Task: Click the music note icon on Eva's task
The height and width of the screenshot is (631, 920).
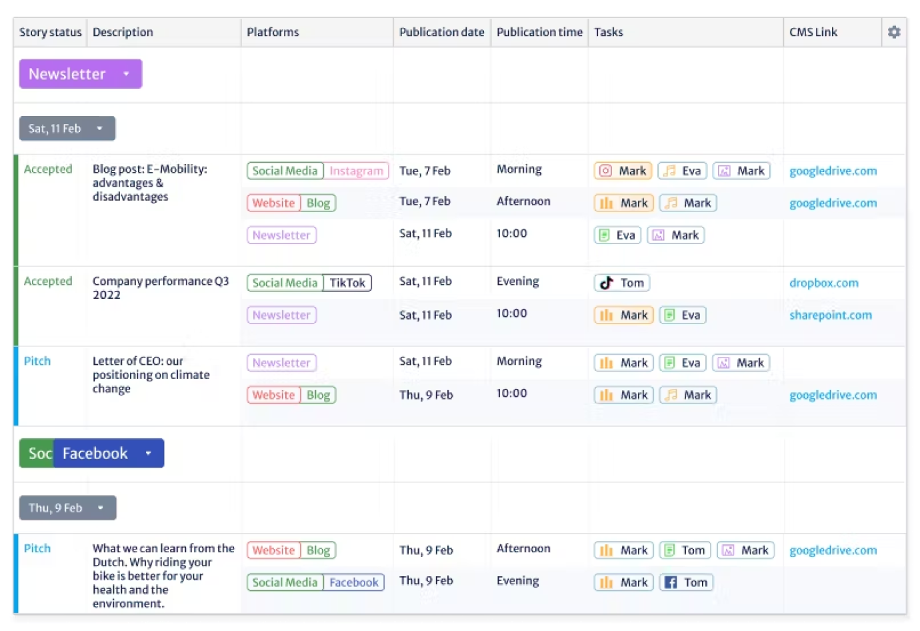Action: 670,171
